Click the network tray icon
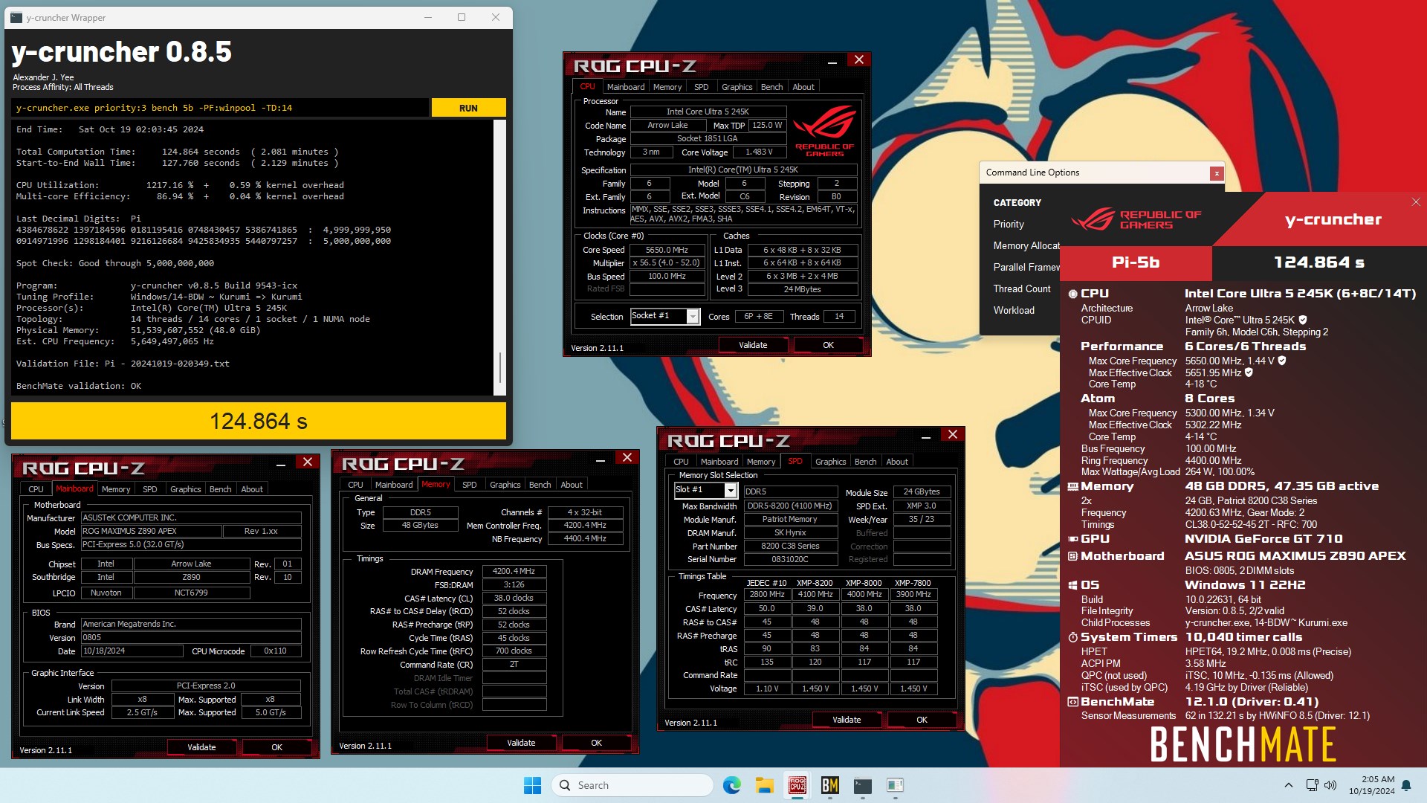 coord(1312,785)
